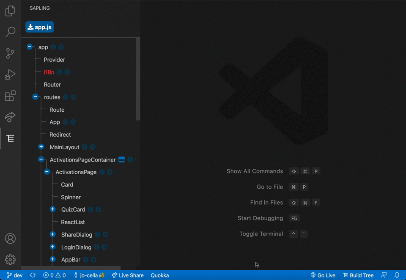
Task: Open the Extensions view
Action: [x=10, y=96]
